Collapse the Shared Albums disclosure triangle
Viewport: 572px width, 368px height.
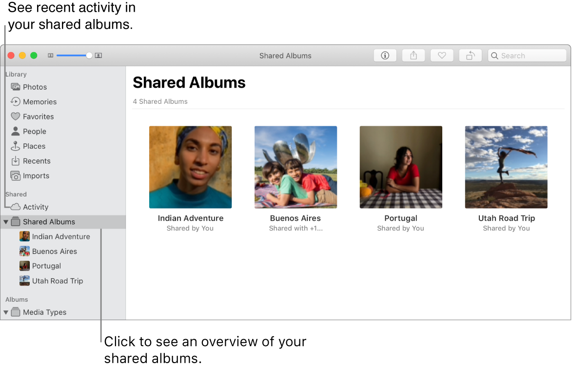coord(6,222)
